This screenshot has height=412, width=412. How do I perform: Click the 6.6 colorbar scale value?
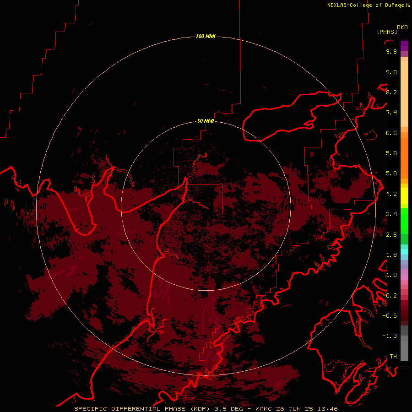pyautogui.click(x=391, y=133)
